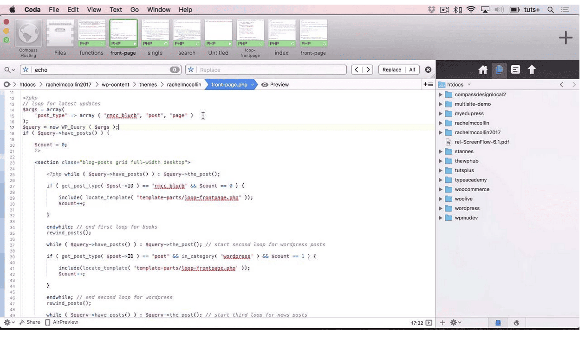Go to next search match

click(368, 70)
